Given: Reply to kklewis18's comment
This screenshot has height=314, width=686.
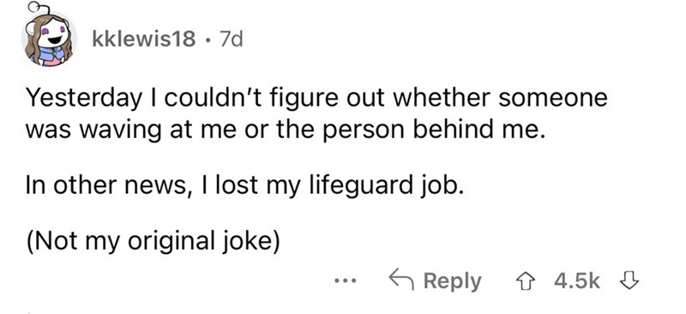Looking at the screenshot, I should (436, 281).
